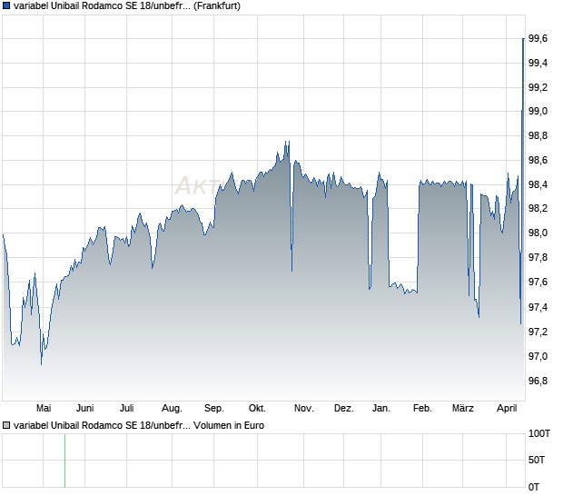The image size is (563, 496).
Task: Click the 'Mai' month label
Action: point(44,409)
